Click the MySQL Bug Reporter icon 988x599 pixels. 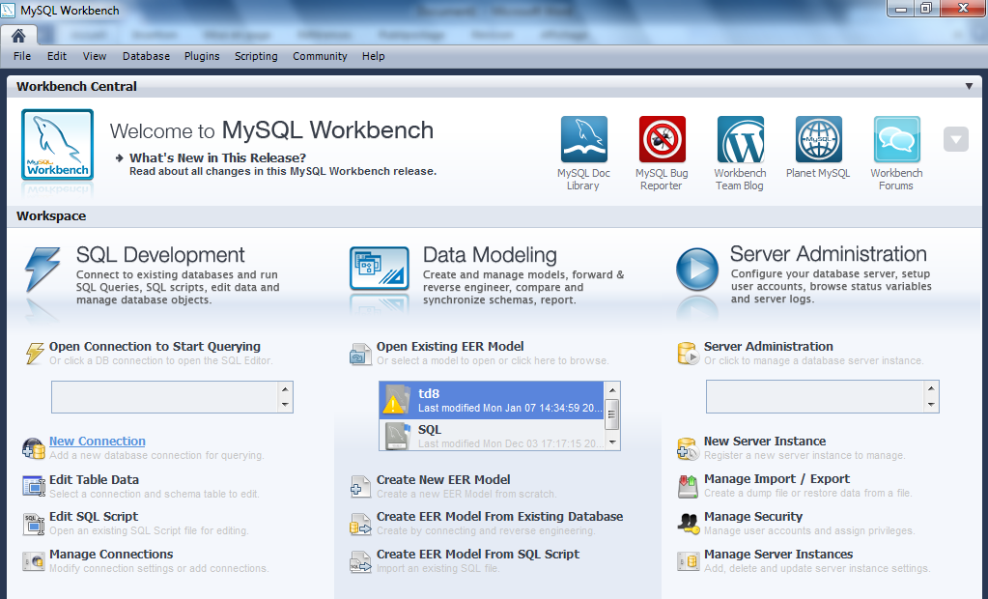[662, 140]
